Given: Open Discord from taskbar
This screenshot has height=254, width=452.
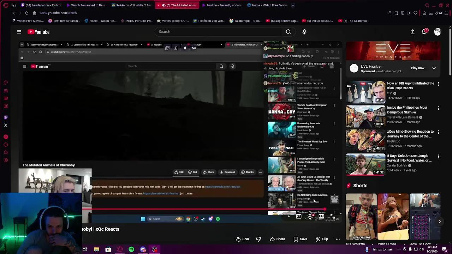Looking at the screenshot, I should coord(143,249).
